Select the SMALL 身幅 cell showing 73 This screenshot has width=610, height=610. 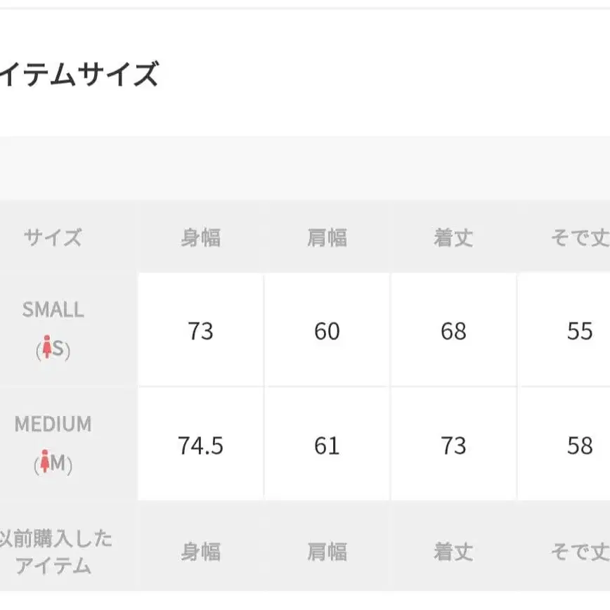tap(200, 330)
